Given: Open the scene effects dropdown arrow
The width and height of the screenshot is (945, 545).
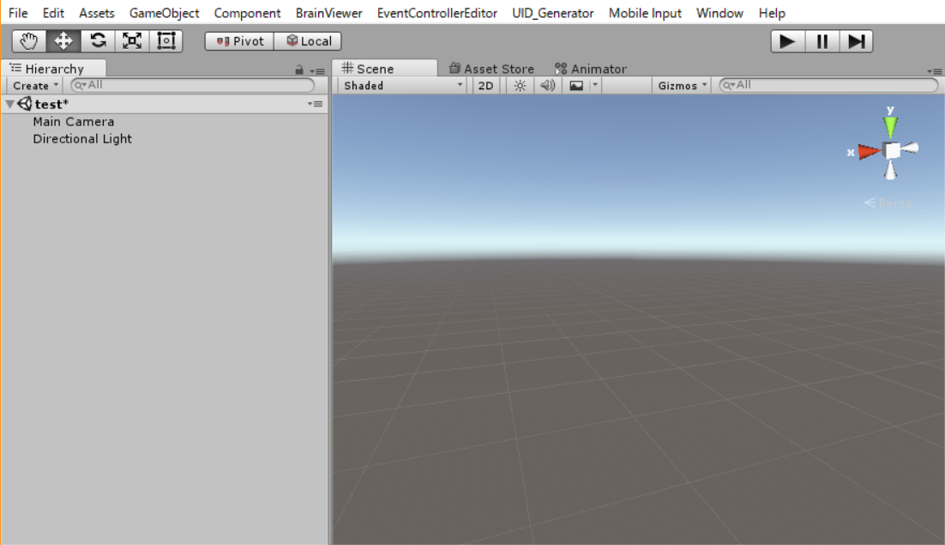Looking at the screenshot, I should (x=595, y=86).
